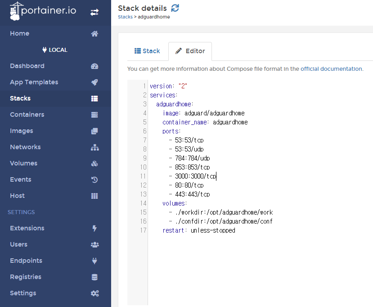Click the image: adguard/adguardhome line
The height and width of the screenshot is (307, 373).
[204, 113]
